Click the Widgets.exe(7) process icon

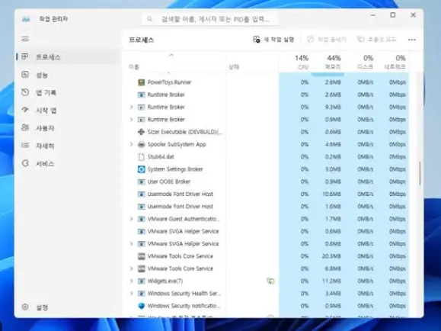pyautogui.click(x=141, y=281)
